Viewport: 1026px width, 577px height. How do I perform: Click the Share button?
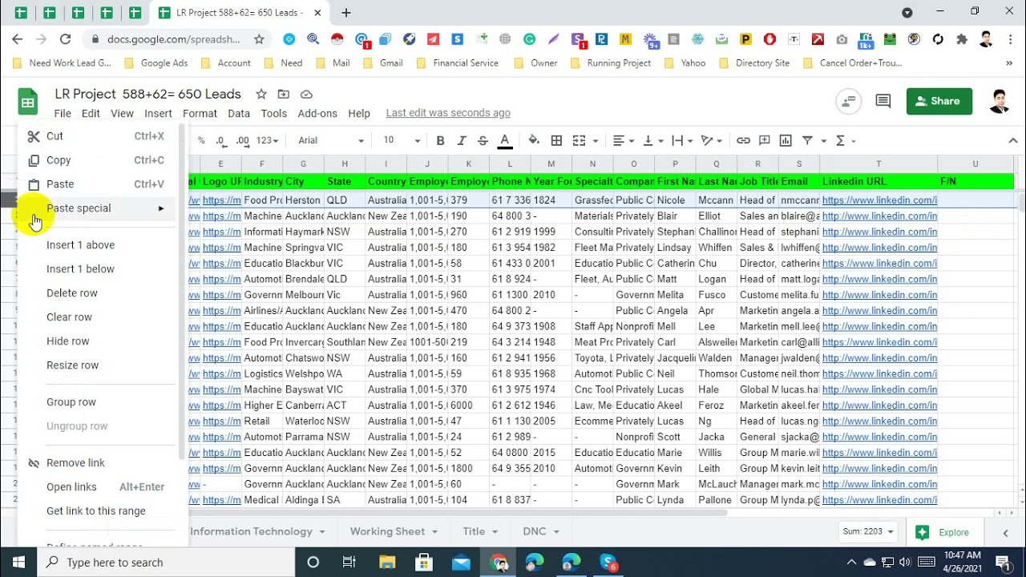click(939, 101)
